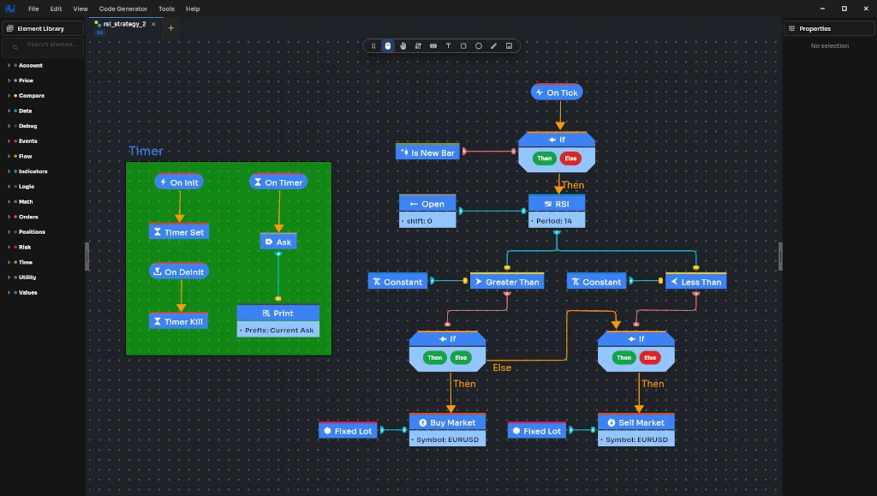Select the pencil draw tool
The height and width of the screenshot is (496, 877).
tap(493, 46)
